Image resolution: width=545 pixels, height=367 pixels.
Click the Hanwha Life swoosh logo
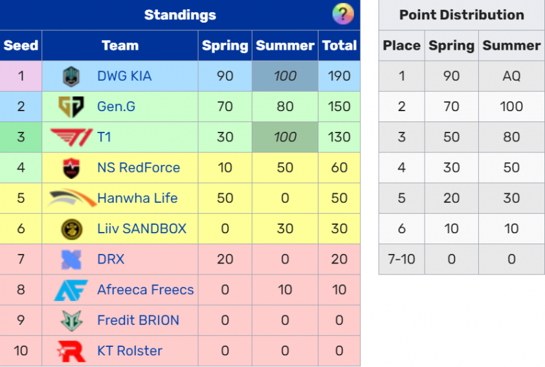72,198
